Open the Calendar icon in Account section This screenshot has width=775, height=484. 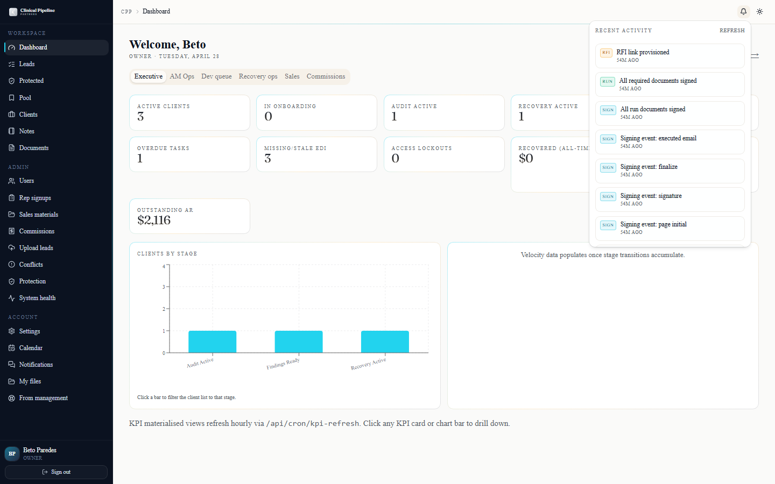pyautogui.click(x=12, y=348)
